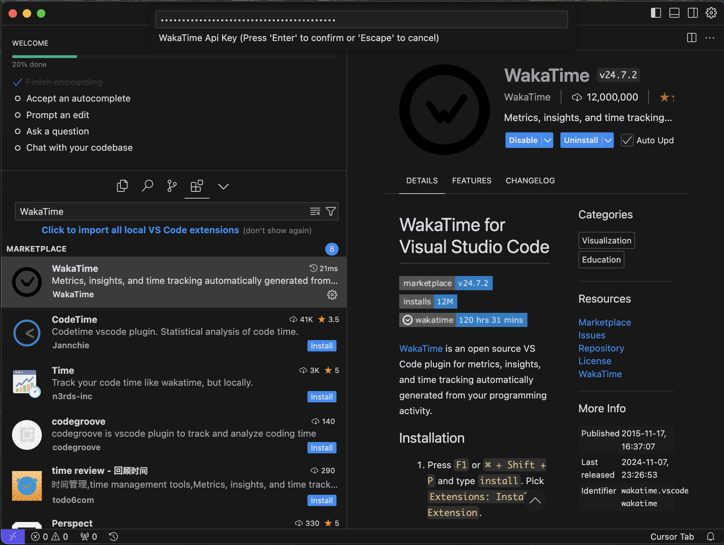Screen dimensions: 724x545
Task: Clear the extensions search results
Action: point(315,211)
